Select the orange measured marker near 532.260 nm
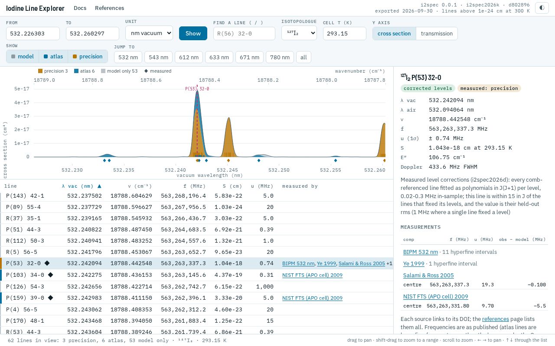The width and height of the screenshot is (555, 346). [385, 160]
